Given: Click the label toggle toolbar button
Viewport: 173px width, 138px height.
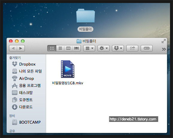Looking at the screenshot, I should pos(147,48).
